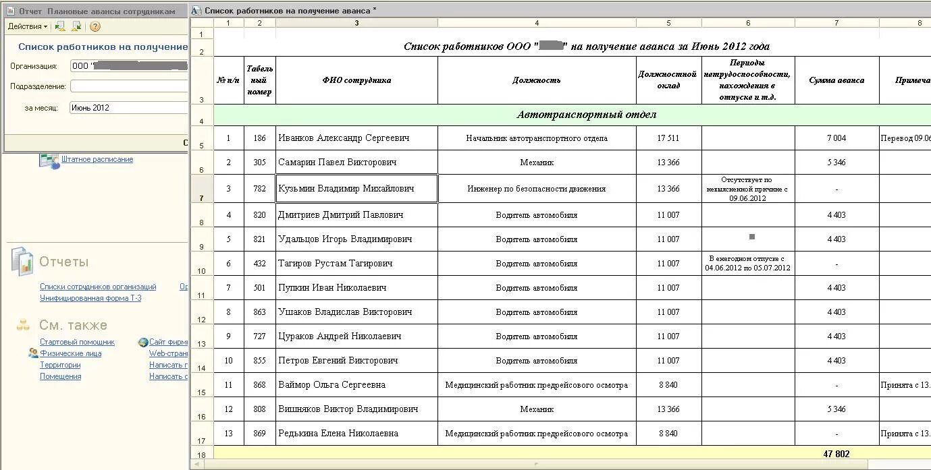Screen dimensions: 931x470
Task: Open the Территории link
Action: click(60, 365)
